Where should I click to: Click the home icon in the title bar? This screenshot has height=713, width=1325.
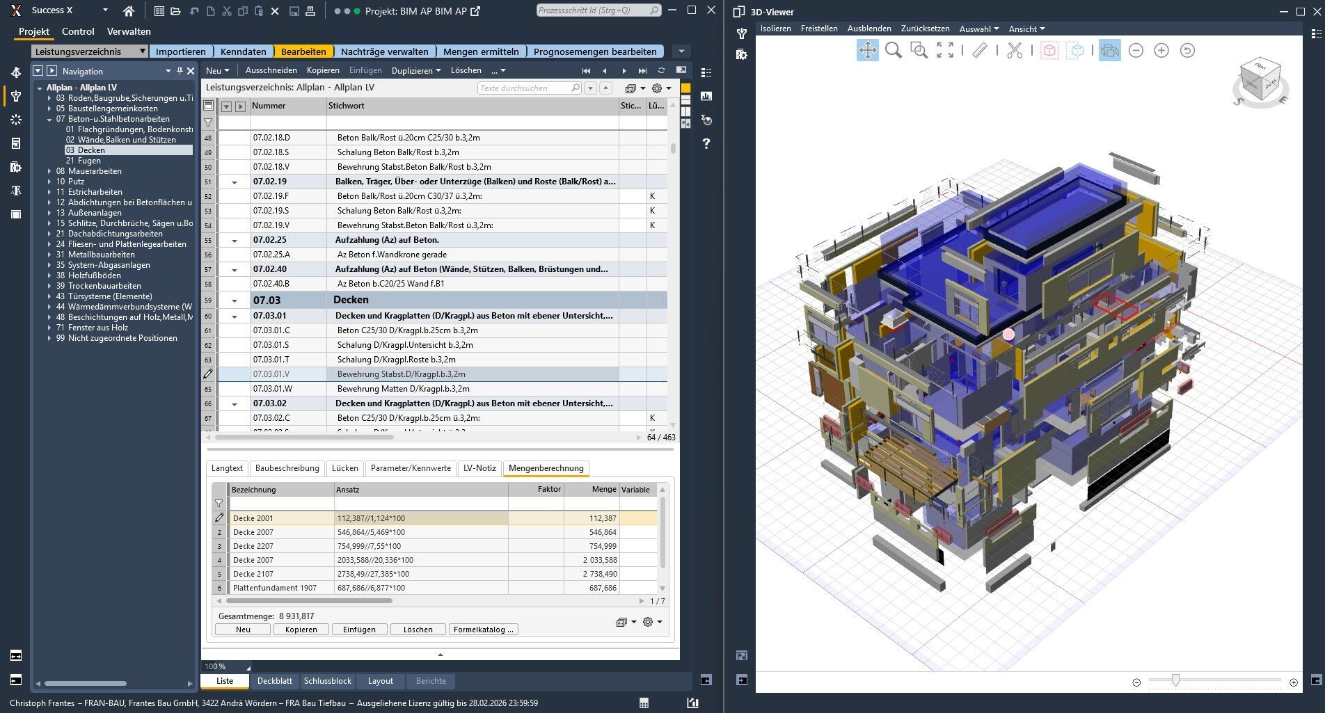click(x=128, y=11)
